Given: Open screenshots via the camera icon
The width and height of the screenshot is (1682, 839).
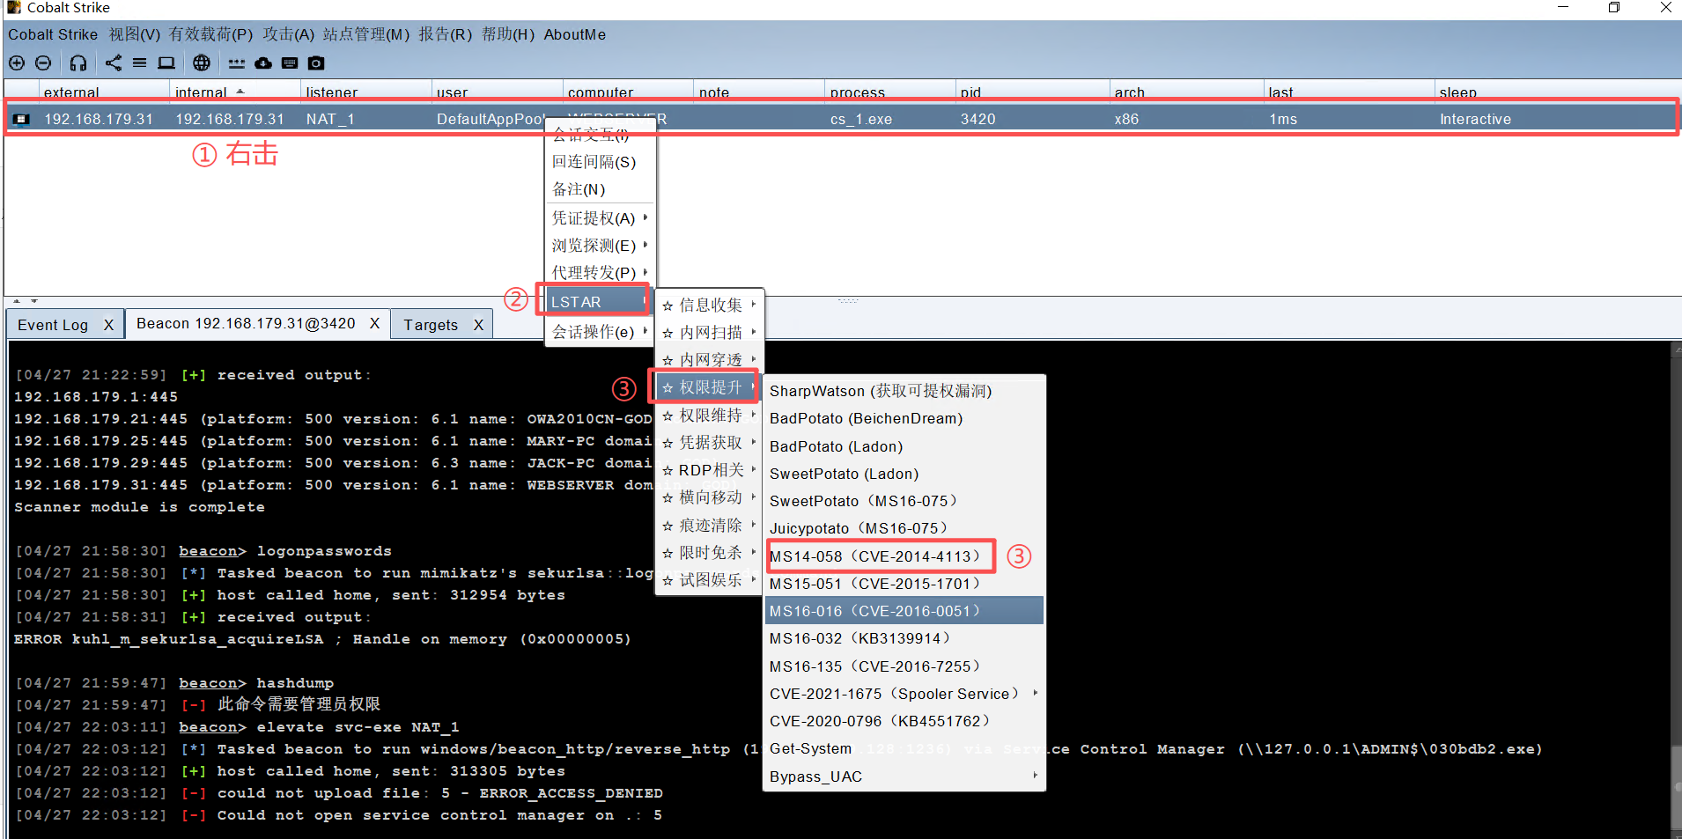Looking at the screenshot, I should [316, 63].
